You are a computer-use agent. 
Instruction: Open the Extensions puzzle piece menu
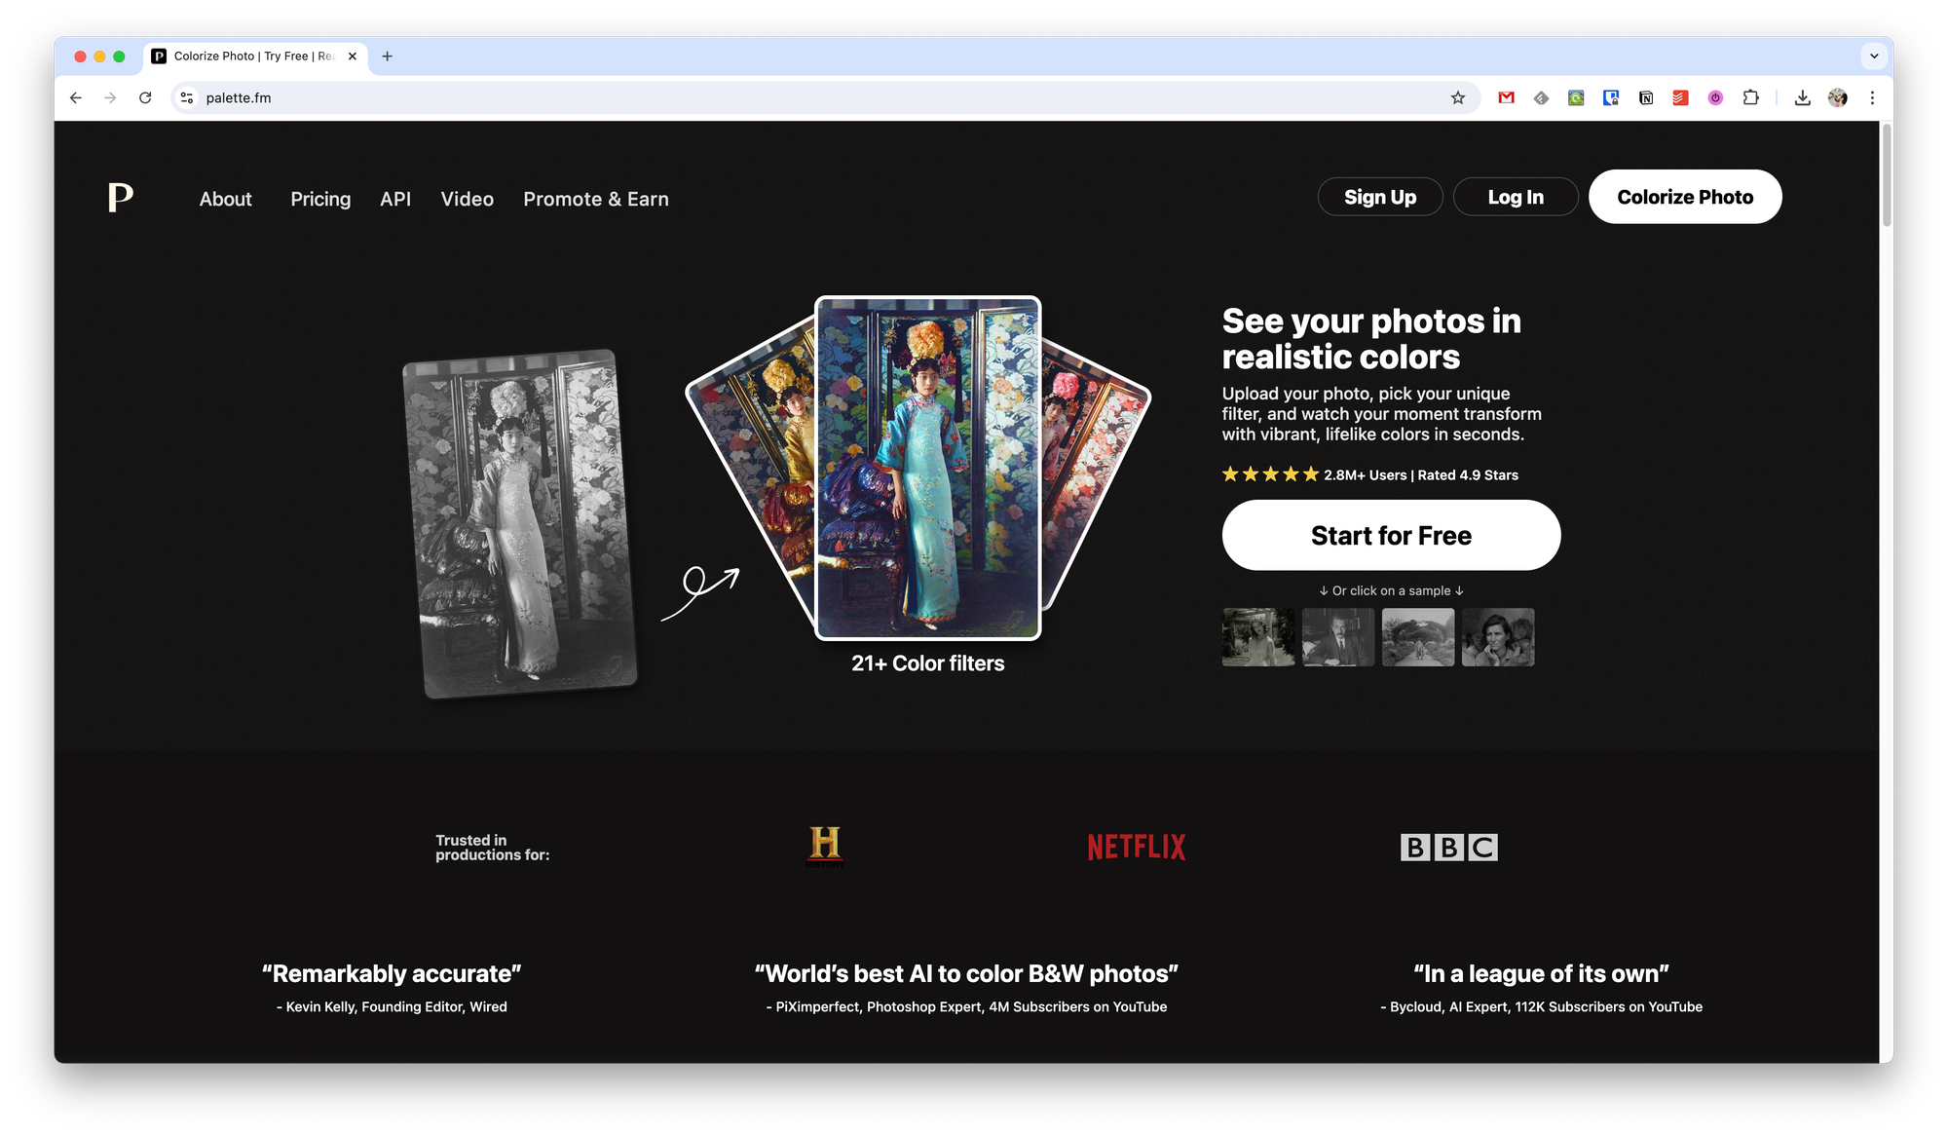tap(1750, 97)
